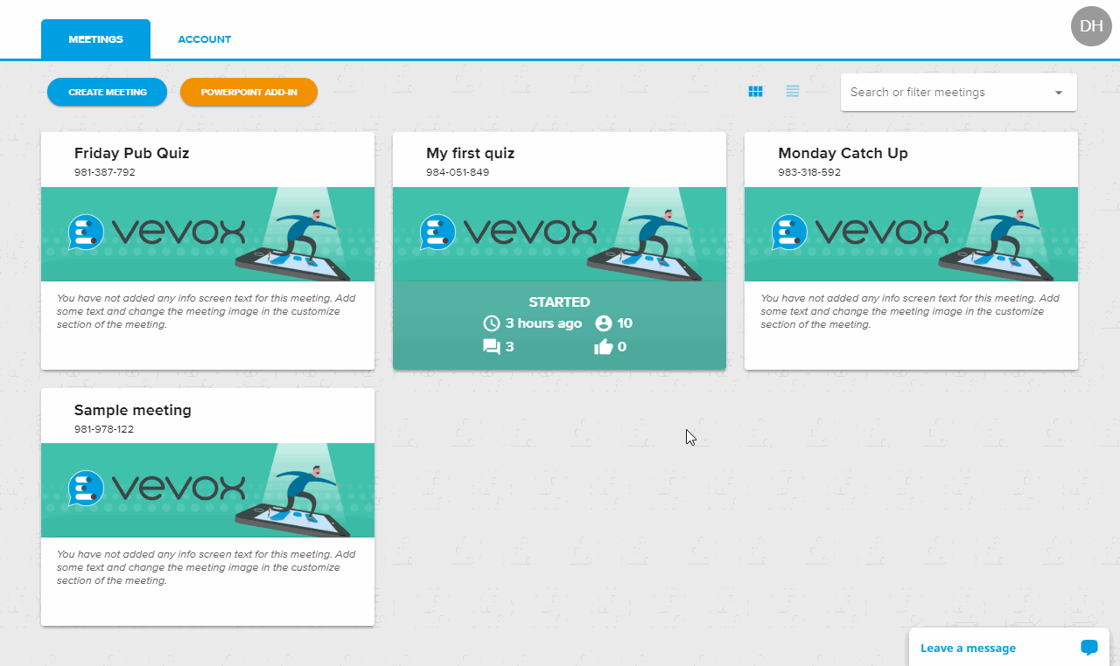
Task: Click the meeting ID 981-387-792
Action: pyautogui.click(x=105, y=172)
